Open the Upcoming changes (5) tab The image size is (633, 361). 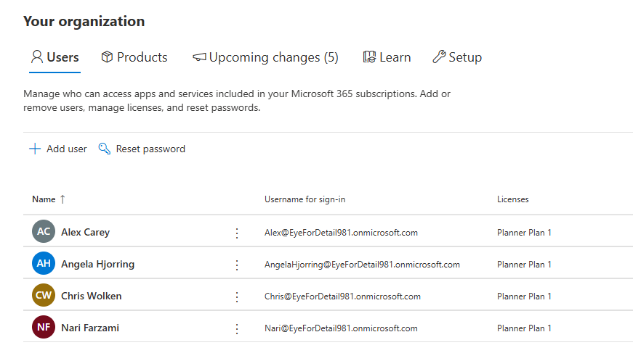(265, 57)
